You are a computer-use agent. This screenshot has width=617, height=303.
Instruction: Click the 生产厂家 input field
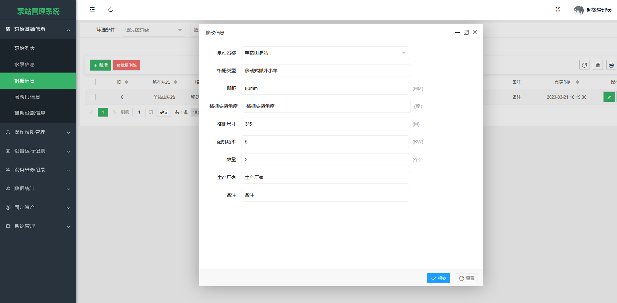(x=325, y=177)
